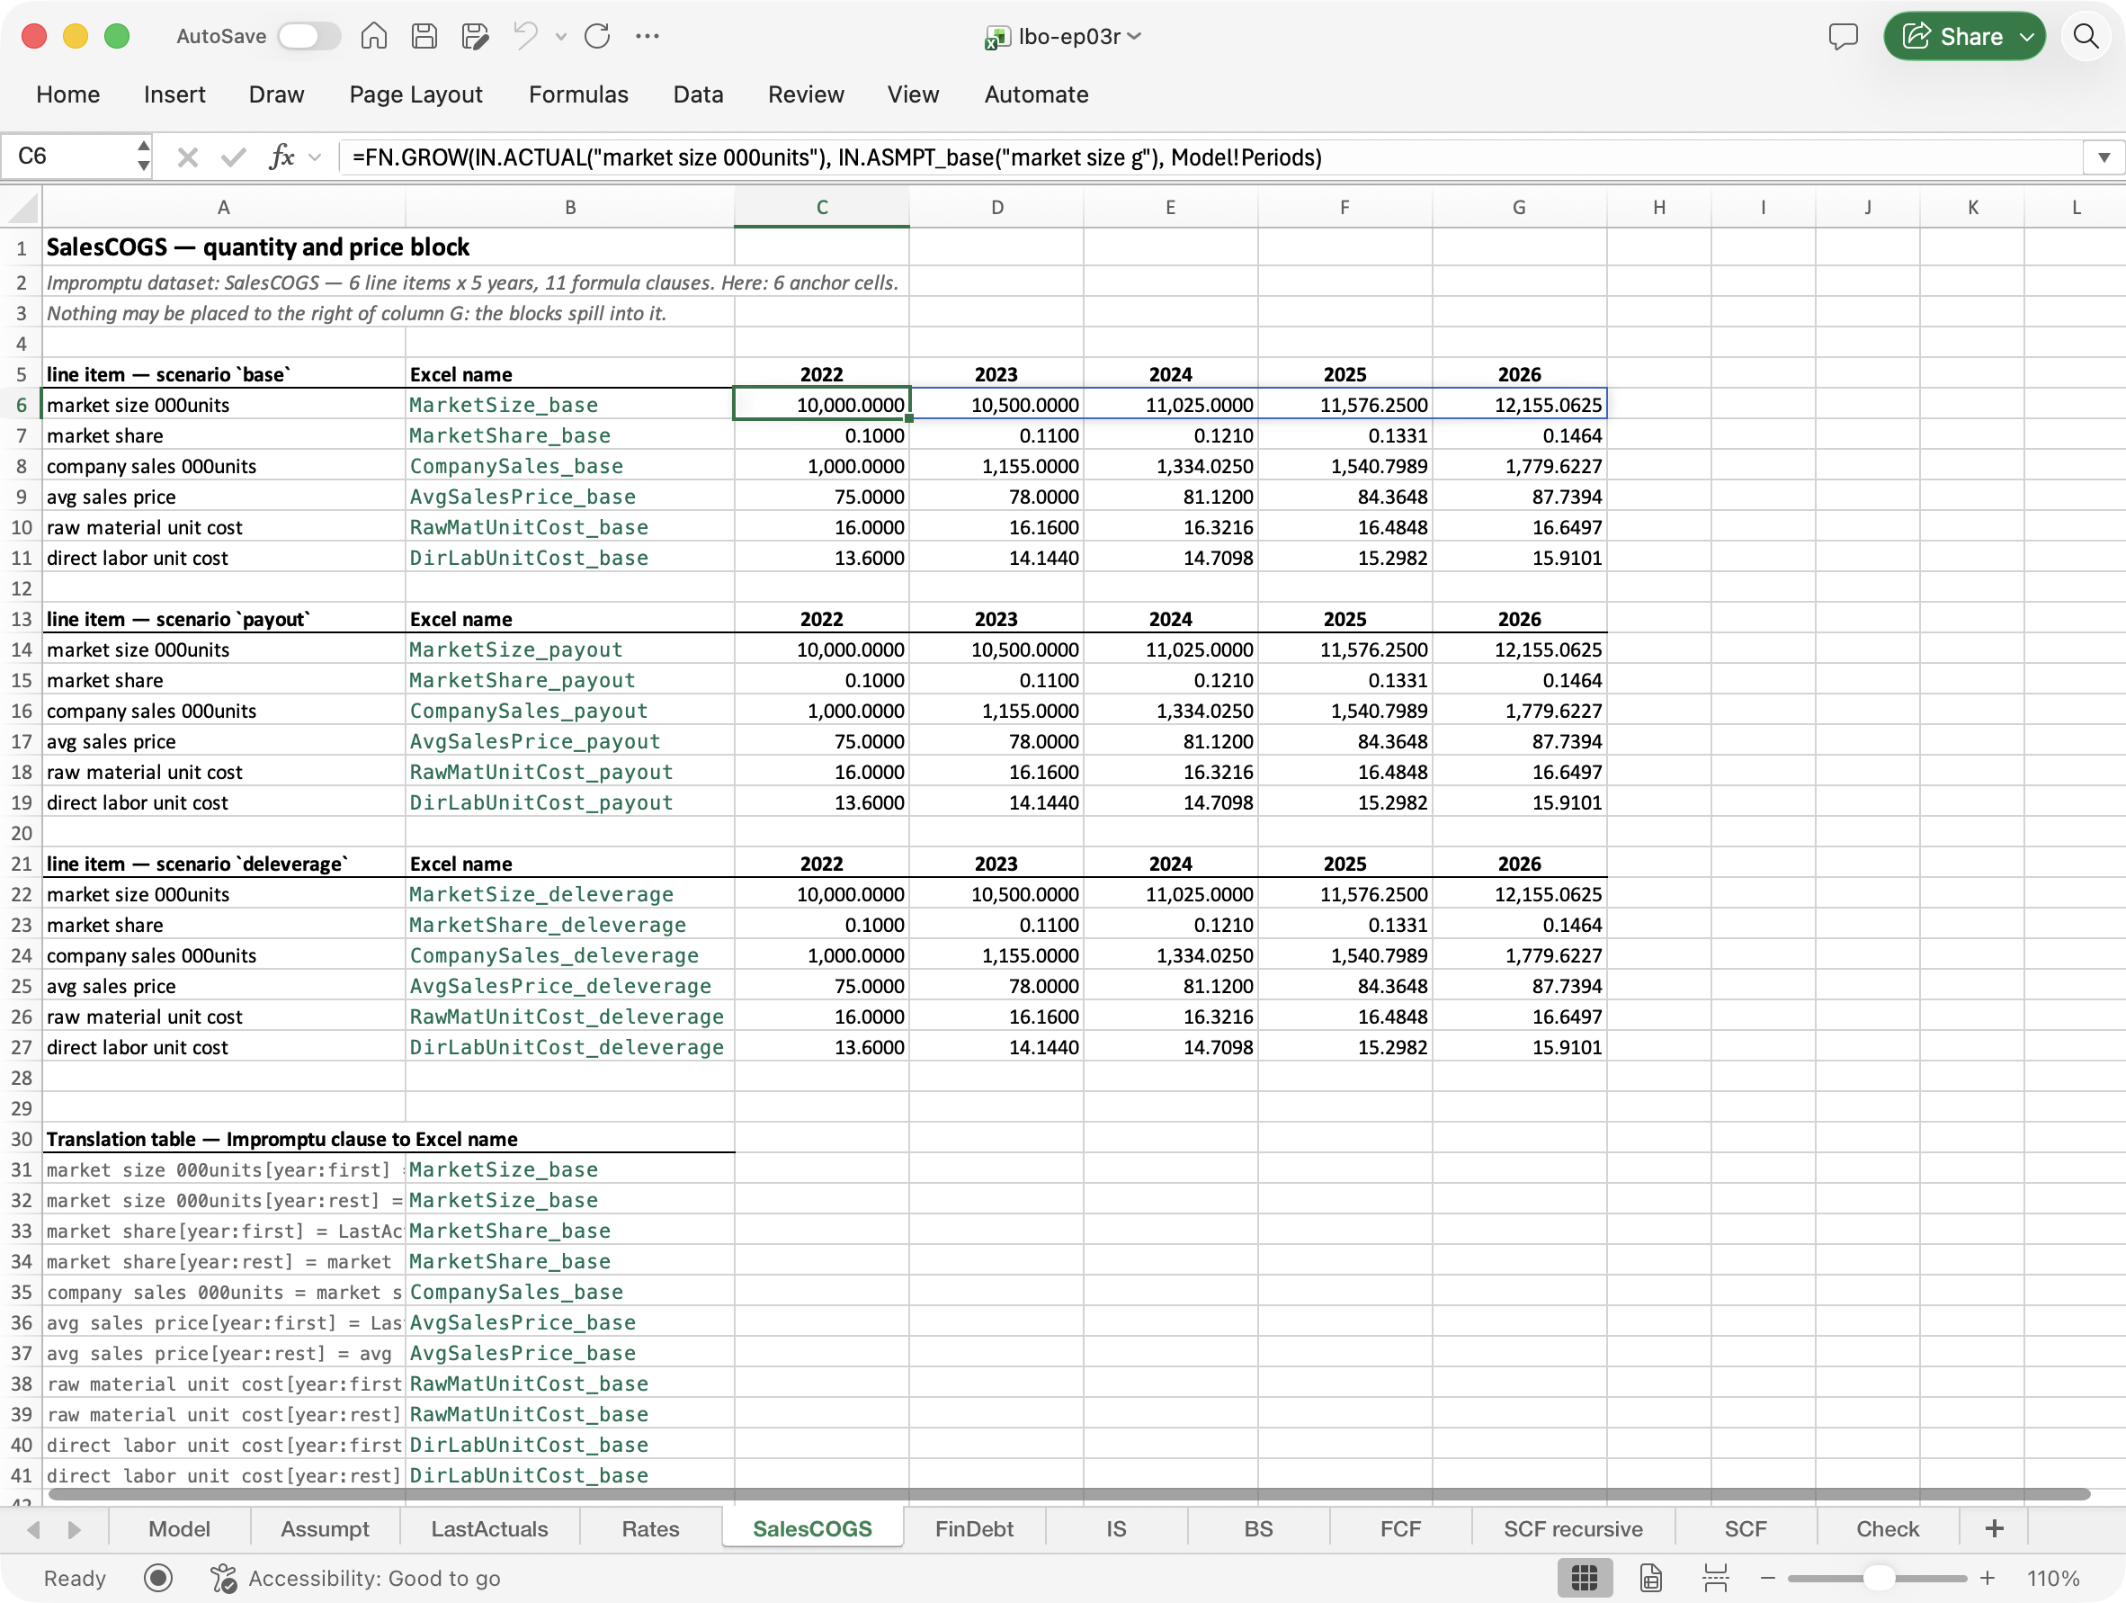This screenshot has width=2126, height=1603.
Task: Open Accessibility: Good to go checker
Action: [x=355, y=1578]
